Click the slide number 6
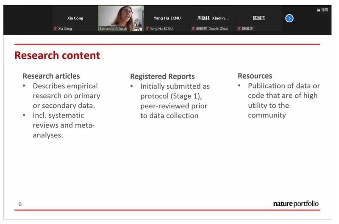The height and width of the screenshot is (224, 339). pos(20,205)
